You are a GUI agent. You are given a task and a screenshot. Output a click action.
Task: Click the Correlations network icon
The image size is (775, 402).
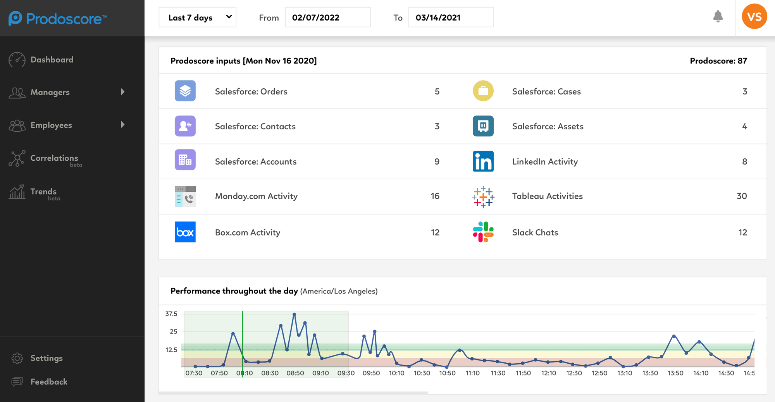pos(17,158)
